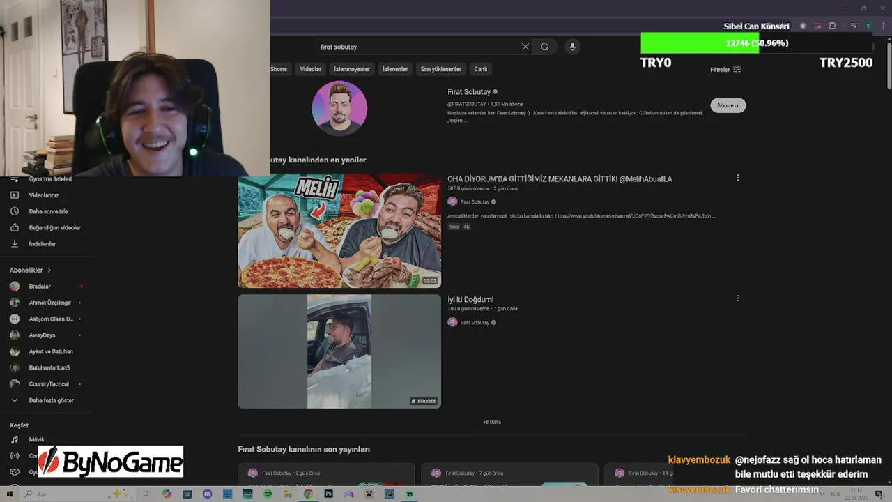Click the Windows Start button
The width and height of the screenshot is (892, 502).
[10, 494]
